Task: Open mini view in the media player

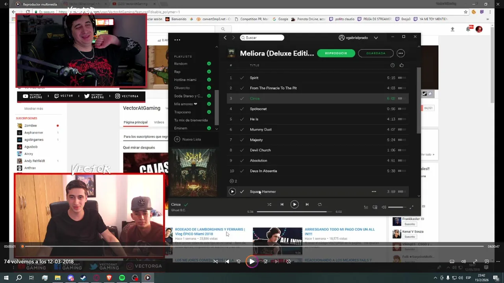Action: 487,262
